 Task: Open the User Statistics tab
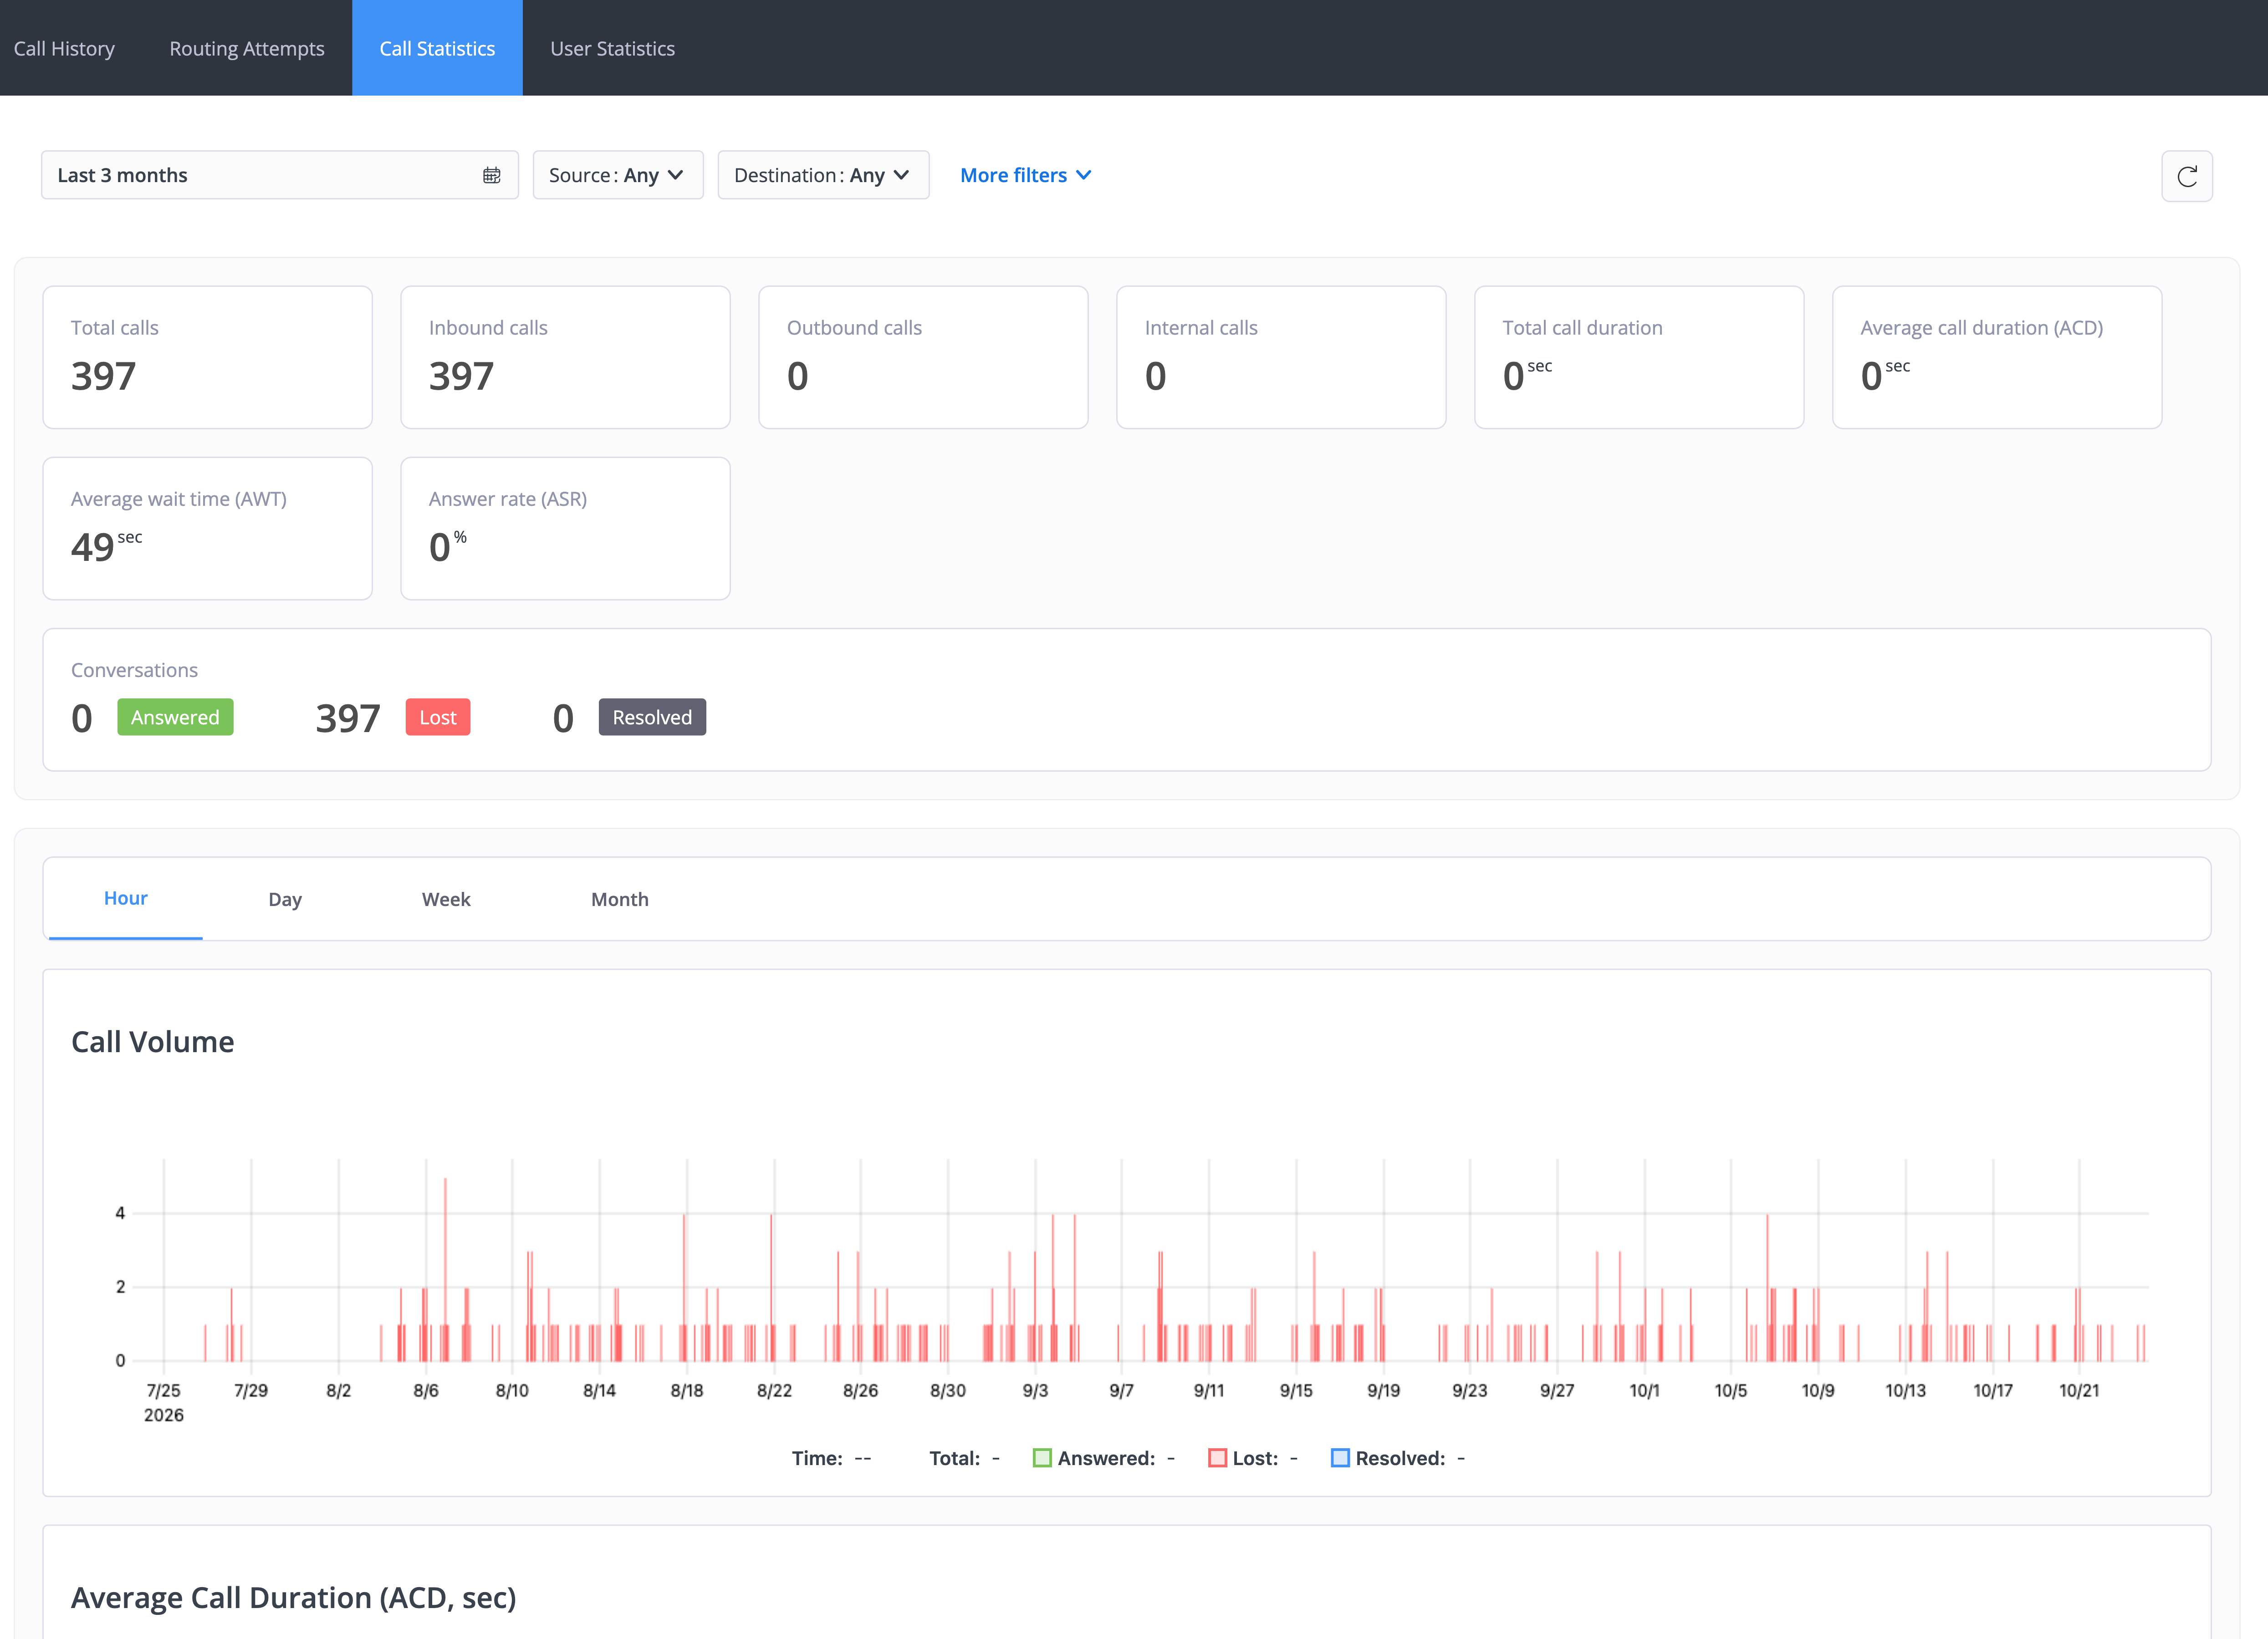click(612, 48)
